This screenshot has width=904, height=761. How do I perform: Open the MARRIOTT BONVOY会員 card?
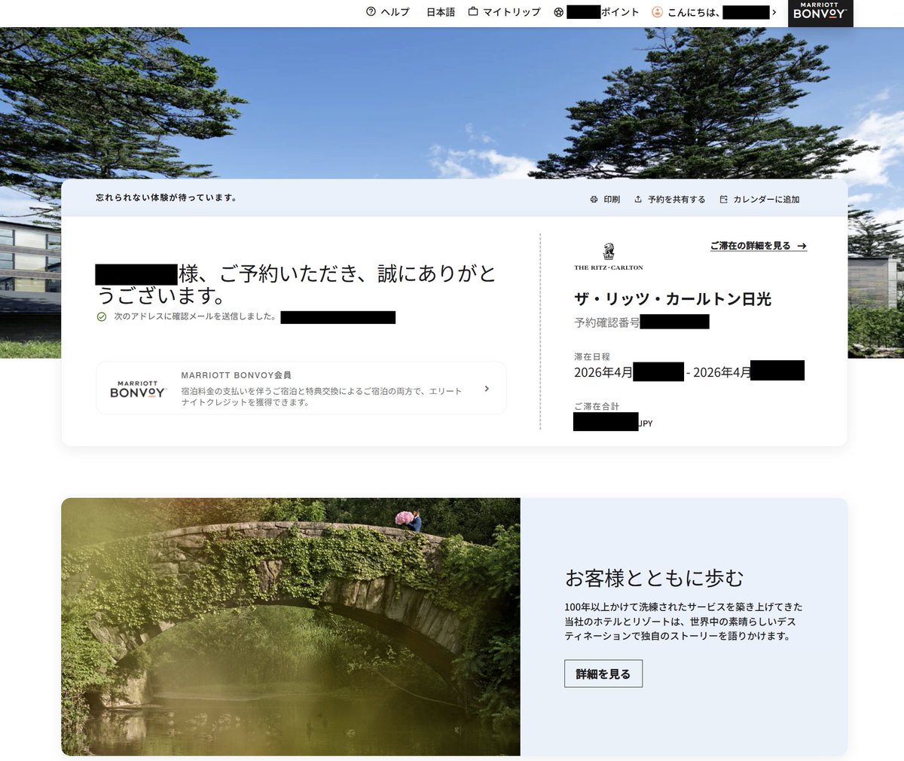301,388
